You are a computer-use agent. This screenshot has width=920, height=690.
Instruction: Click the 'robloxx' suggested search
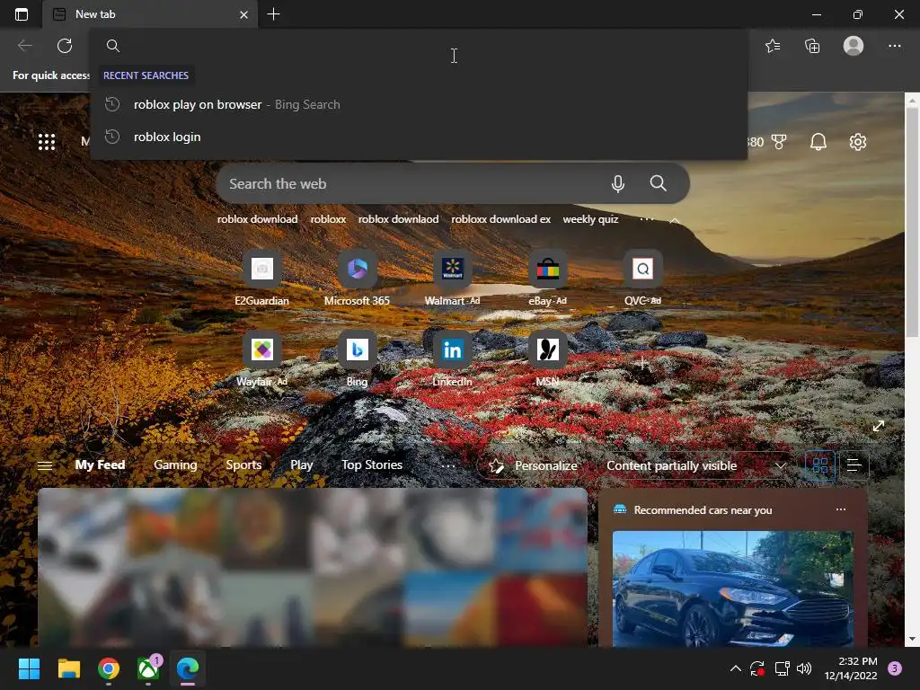pyautogui.click(x=328, y=219)
